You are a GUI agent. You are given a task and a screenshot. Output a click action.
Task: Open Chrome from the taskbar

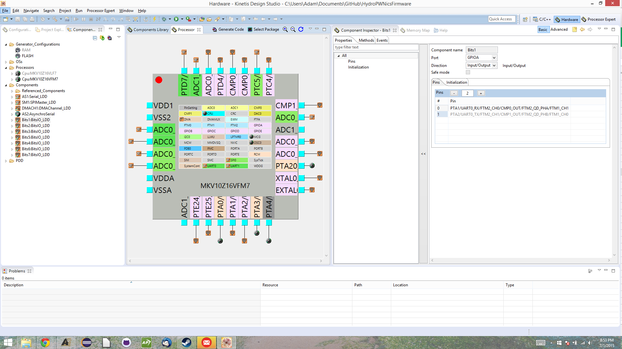[45, 342]
